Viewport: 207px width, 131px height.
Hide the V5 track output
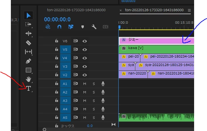(84, 50)
